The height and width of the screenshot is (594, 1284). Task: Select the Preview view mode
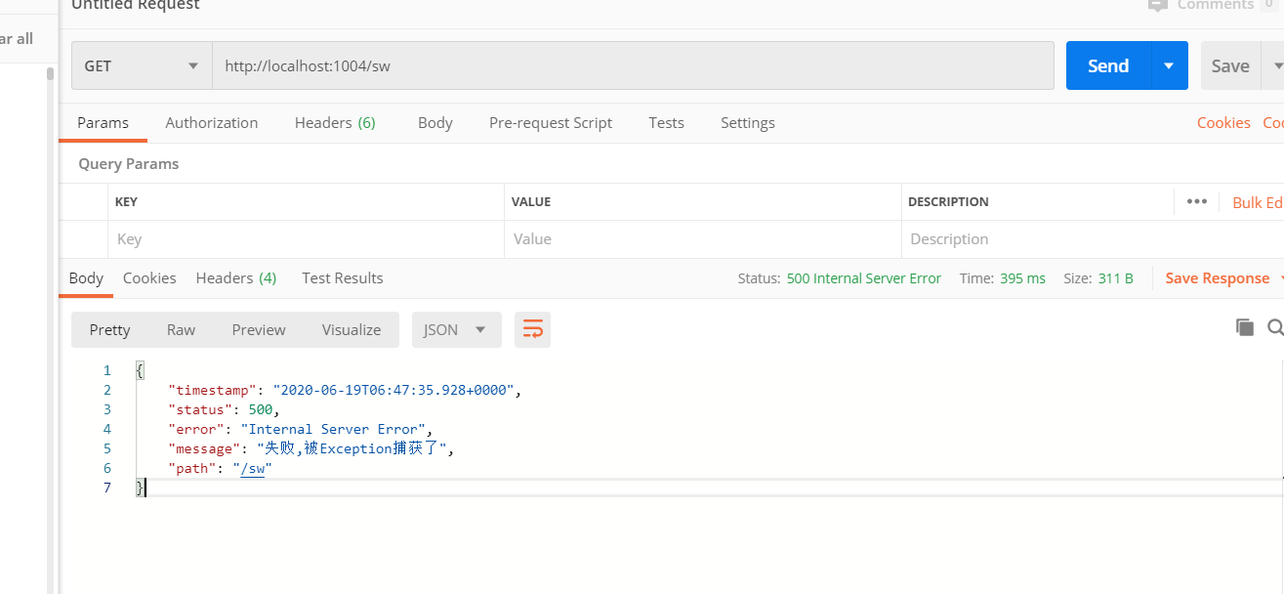(x=259, y=330)
